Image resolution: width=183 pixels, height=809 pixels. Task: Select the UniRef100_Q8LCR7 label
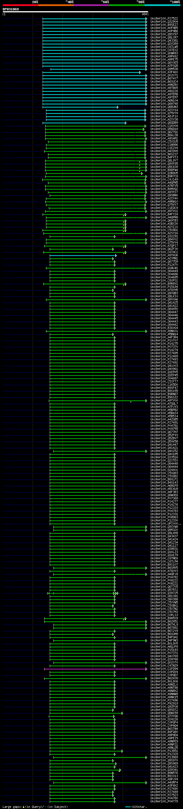pyautogui.click(x=164, y=37)
